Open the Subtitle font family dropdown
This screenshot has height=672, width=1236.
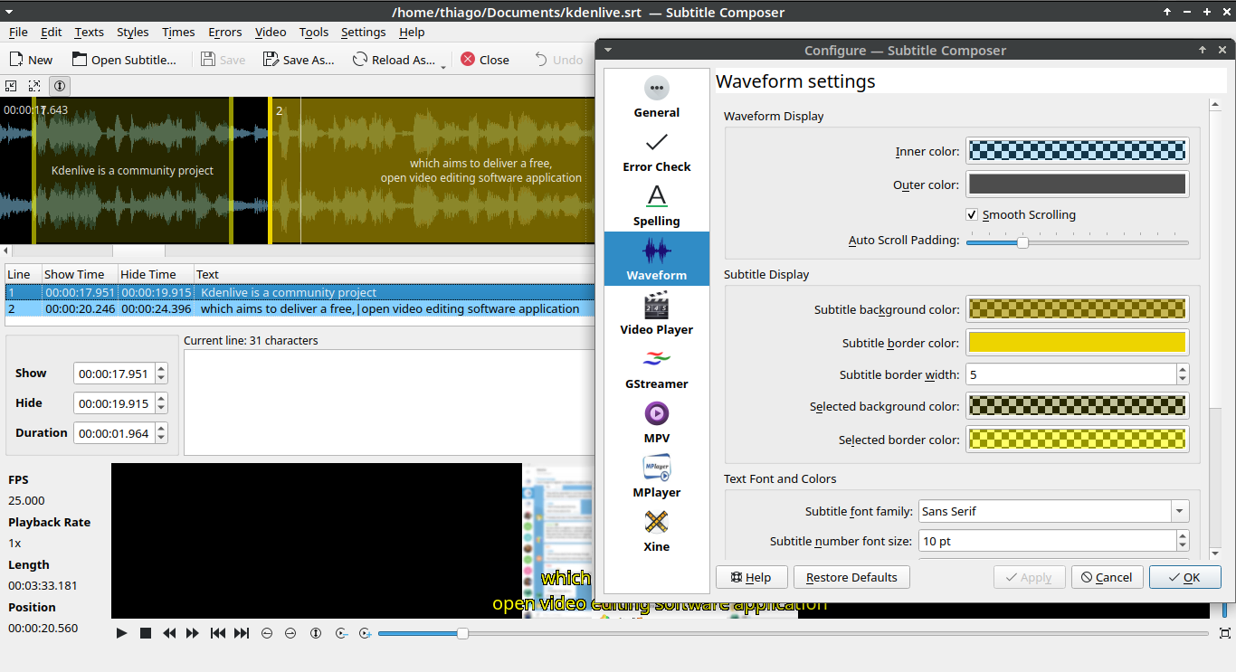pos(1053,511)
